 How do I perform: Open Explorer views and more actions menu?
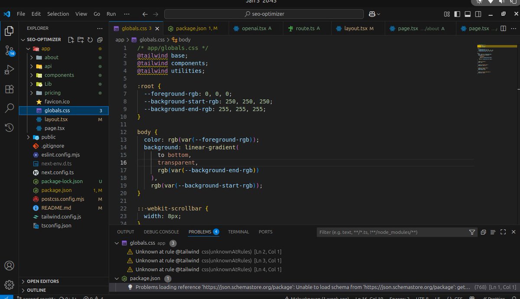(x=100, y=28)
